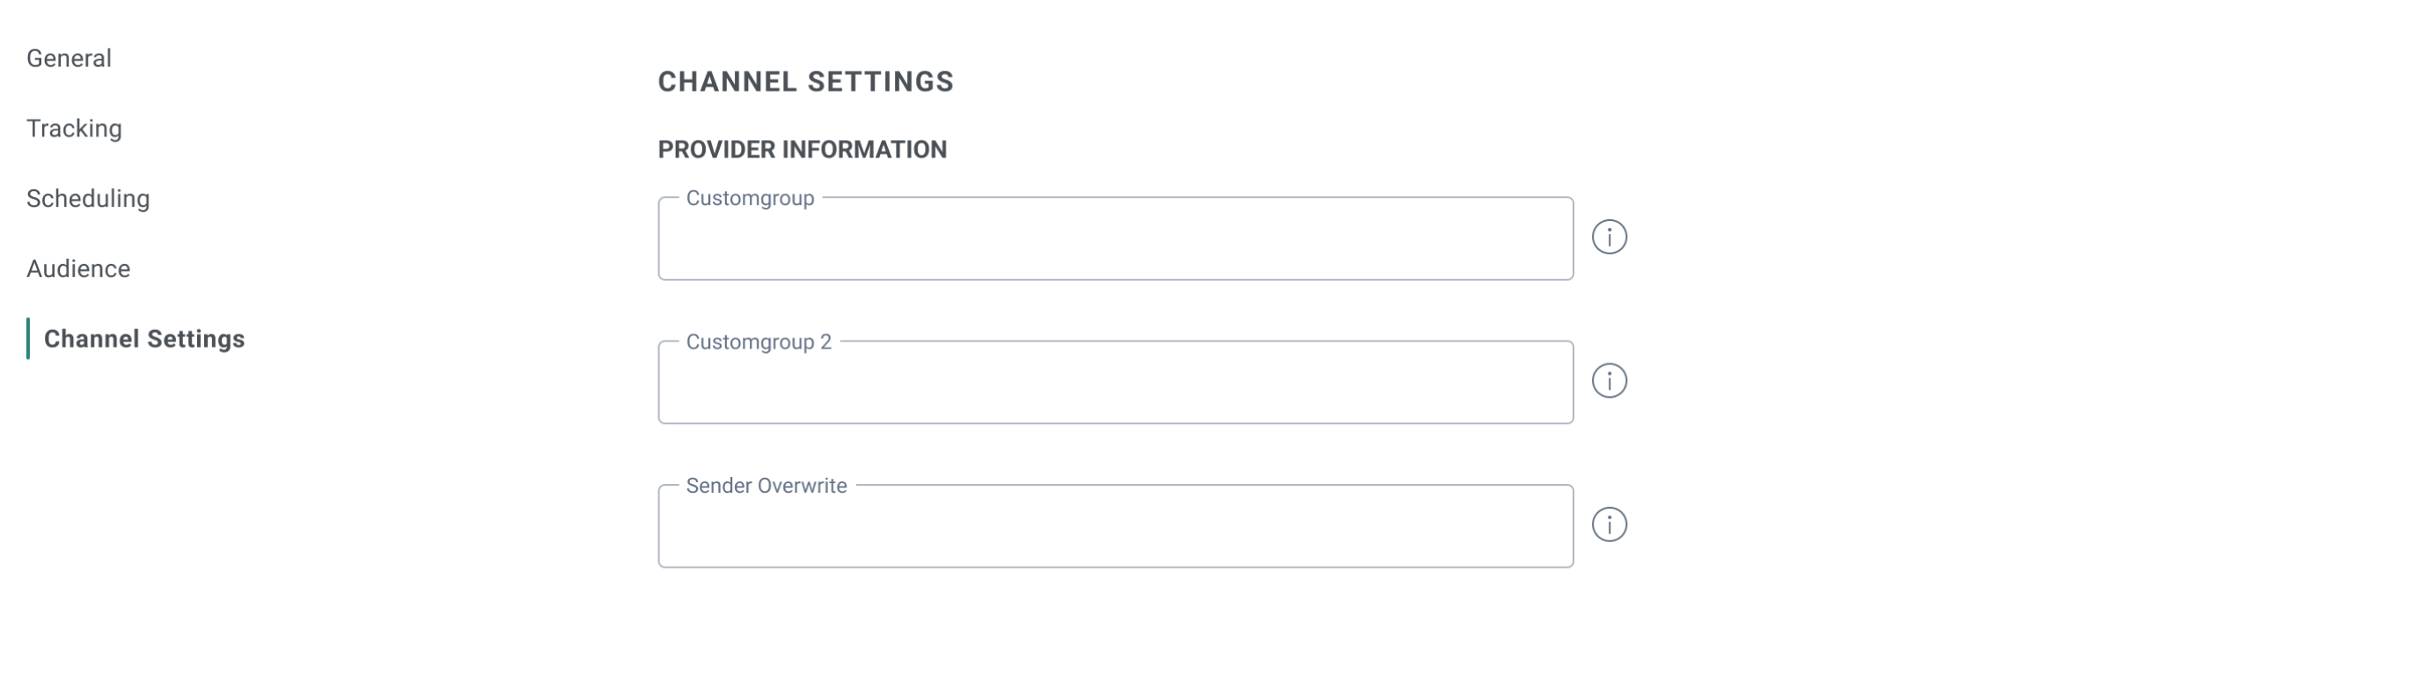This screenshot has width=2413, height=682.
Task: Click the Customgroup 2 floating label text
Action: 758,342
